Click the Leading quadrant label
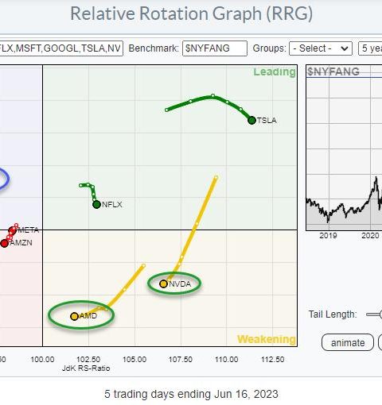Image resolution: width=382 pixels, height=405 pixels. 275,71
